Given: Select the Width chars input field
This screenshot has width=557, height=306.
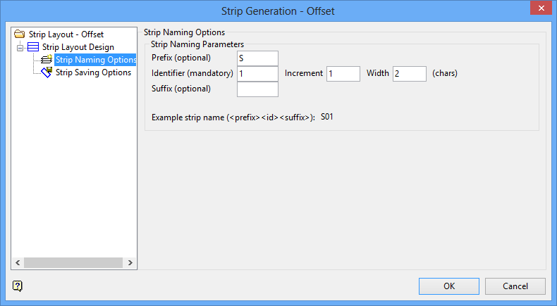Looking at the screenshot, I should 409,73.
